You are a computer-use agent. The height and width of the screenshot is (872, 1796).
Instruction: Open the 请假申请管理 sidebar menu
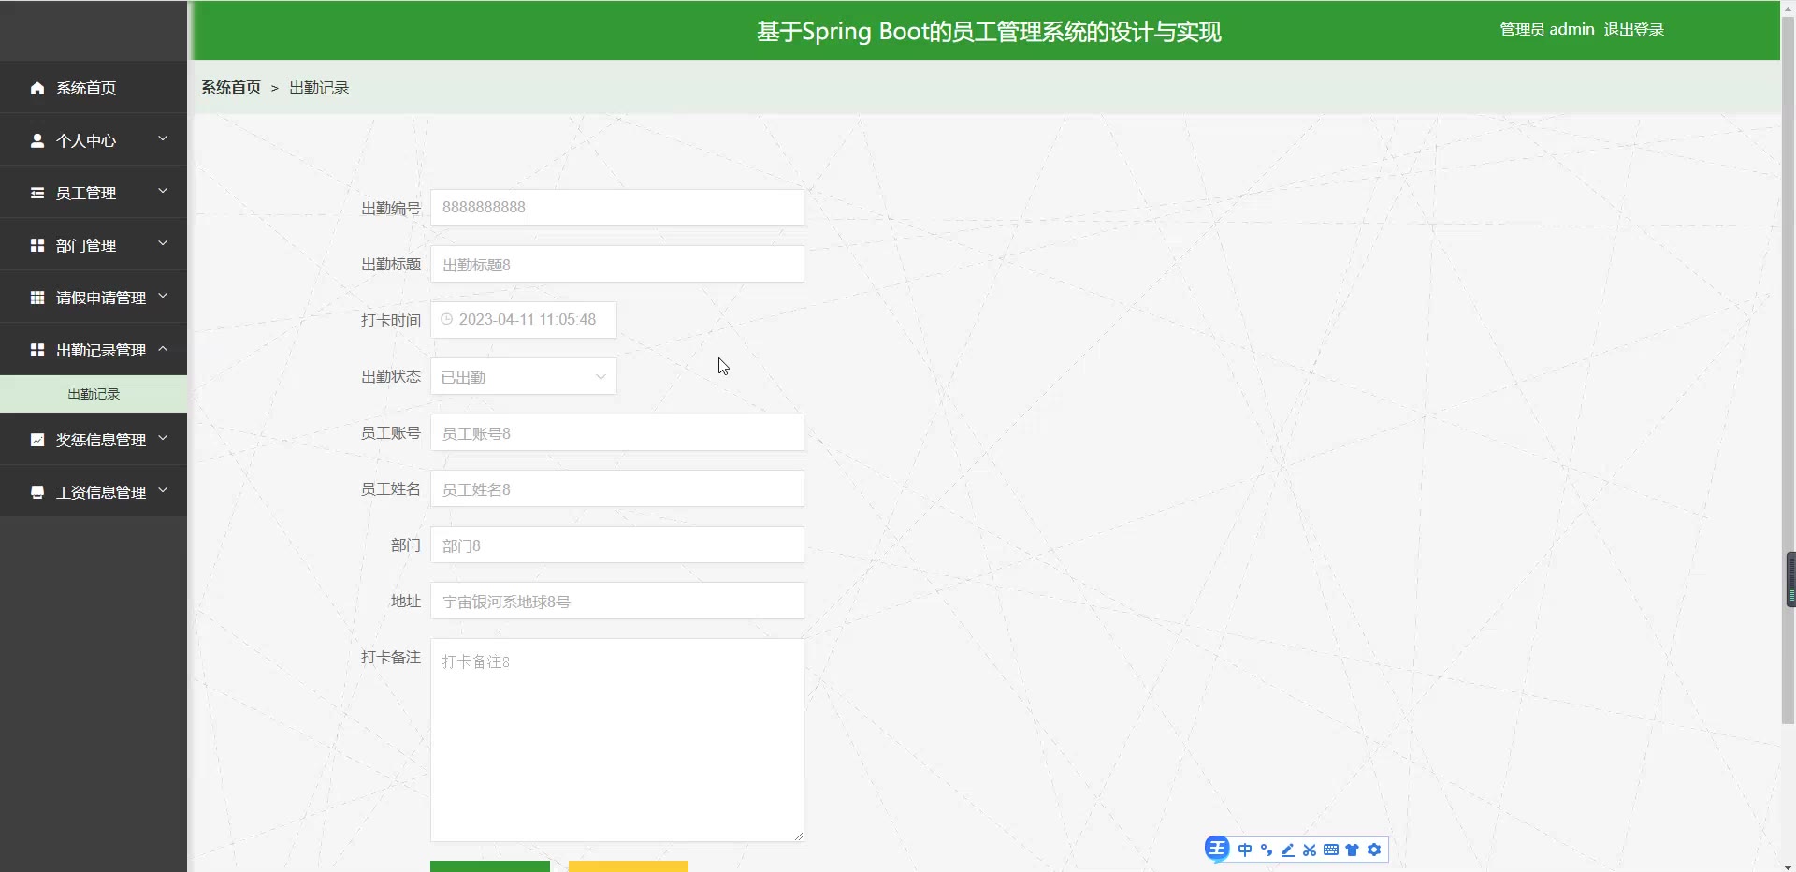pos(94,297)
